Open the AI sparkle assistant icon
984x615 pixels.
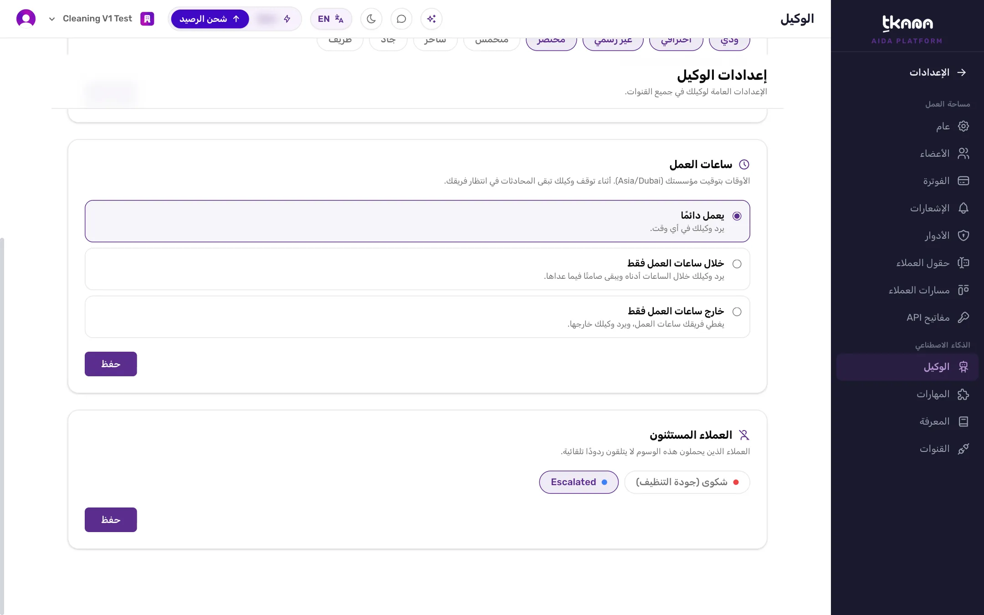coord(431,19)
